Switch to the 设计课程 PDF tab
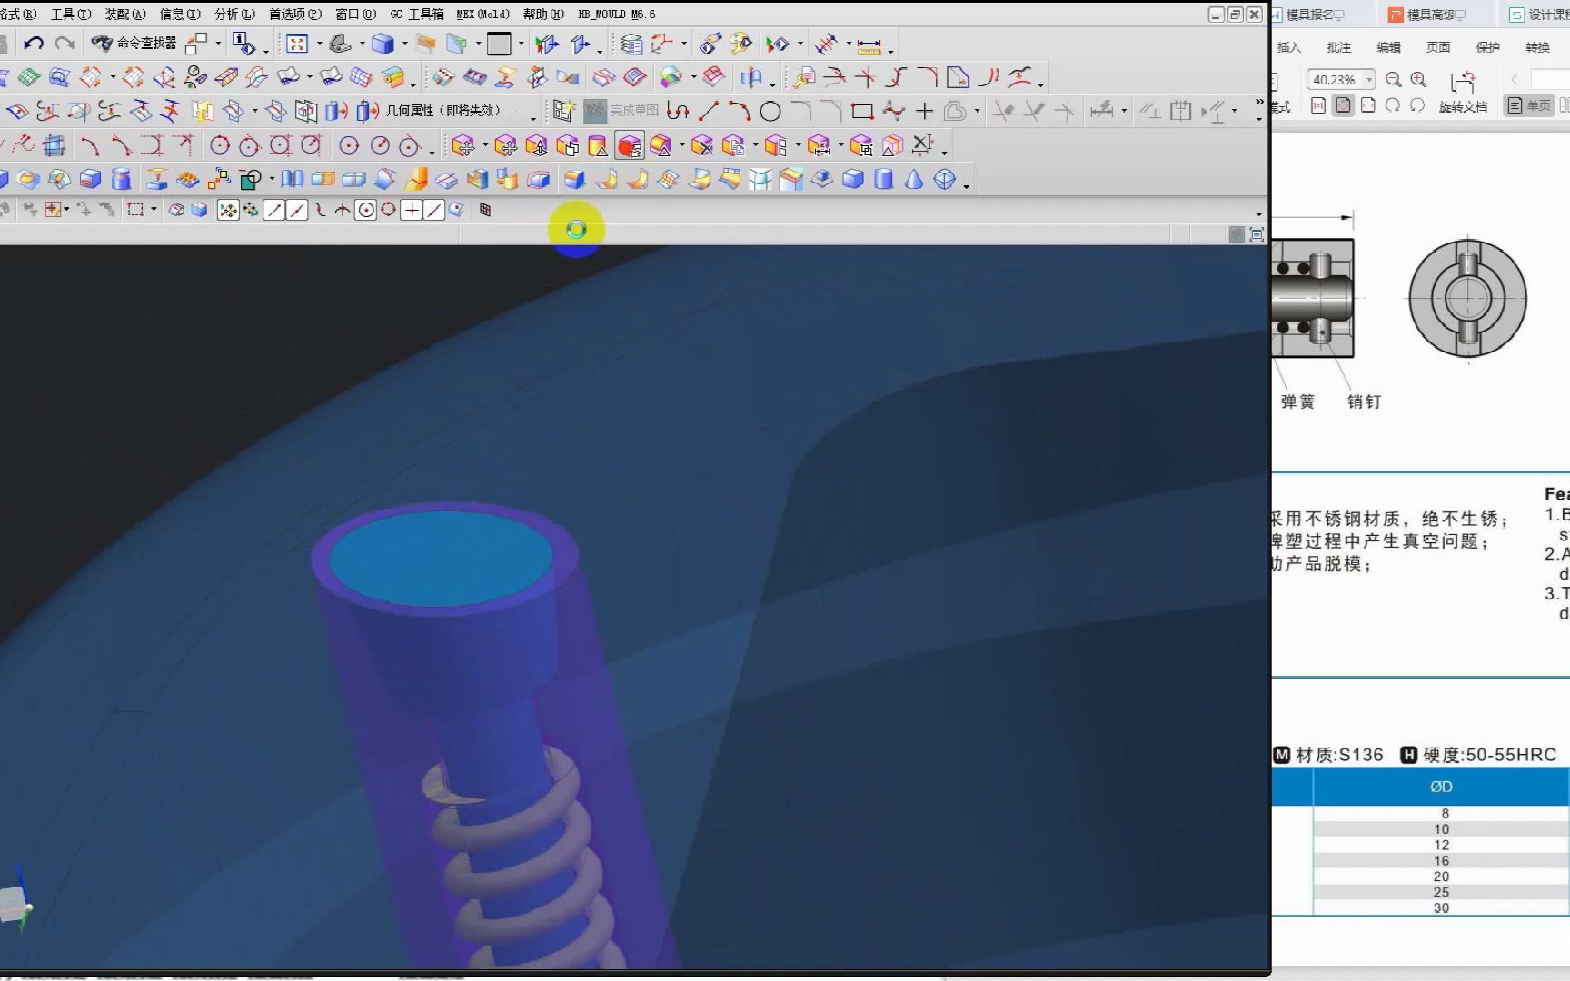 click(1545, 14)
